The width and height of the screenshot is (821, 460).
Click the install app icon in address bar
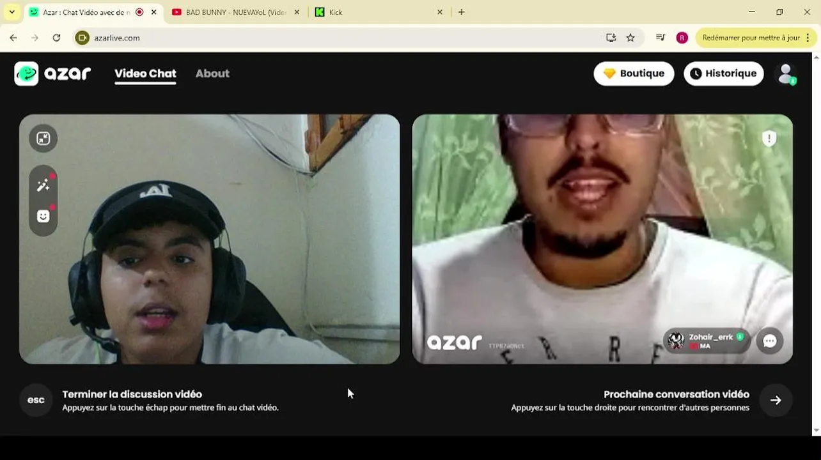pyautogui.click(x=611, y=38)
